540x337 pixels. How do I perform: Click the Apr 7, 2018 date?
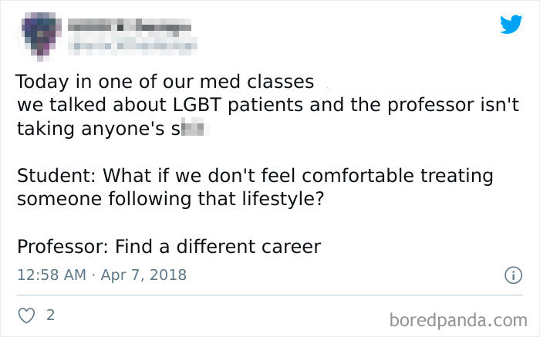(143, 275)
